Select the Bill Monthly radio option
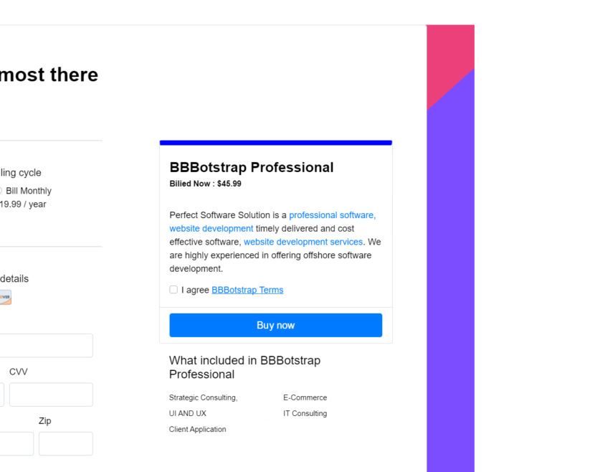 coord(1,191)
